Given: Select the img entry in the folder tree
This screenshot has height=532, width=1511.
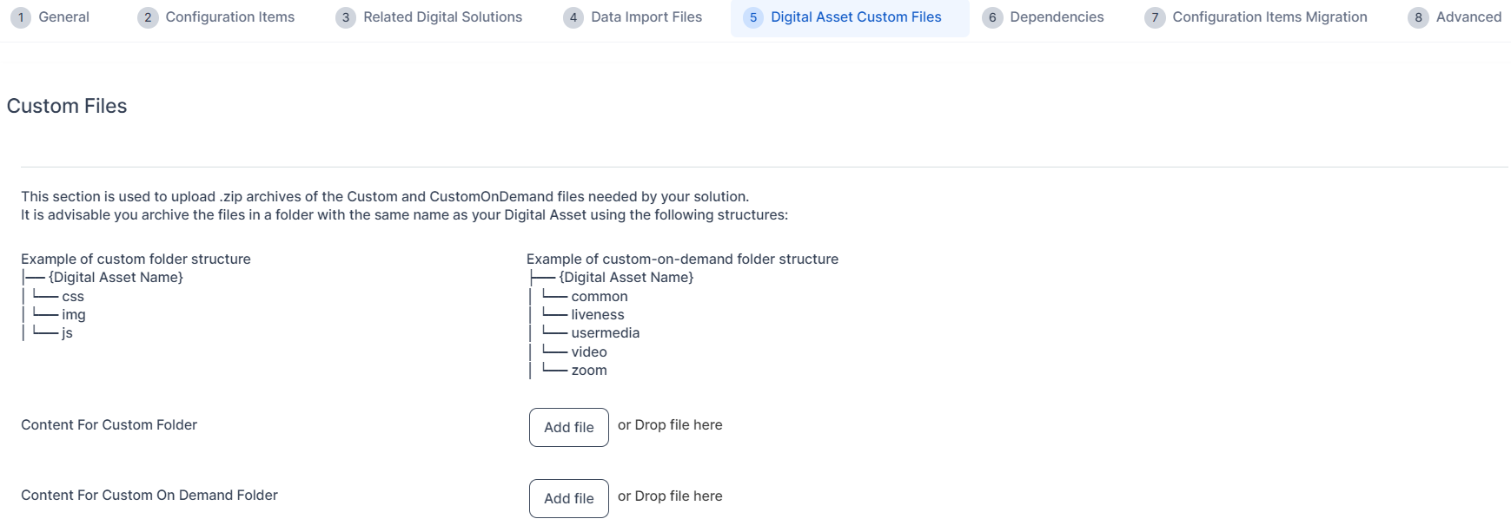Looking at the screenshot, I should [74, 315].
